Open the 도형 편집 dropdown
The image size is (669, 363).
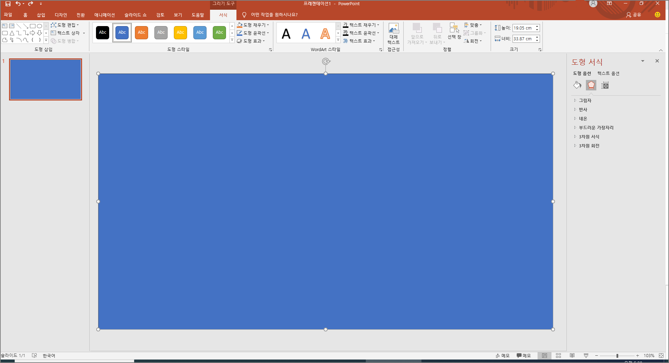[x=65, y=25]
